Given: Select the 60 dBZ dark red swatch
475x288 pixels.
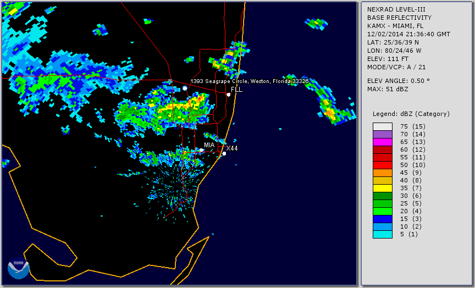Looking at the screenshot, I should click(383, 149).
